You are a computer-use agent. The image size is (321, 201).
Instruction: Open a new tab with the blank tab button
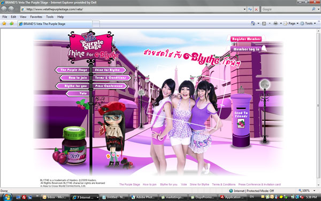point(96,24)
